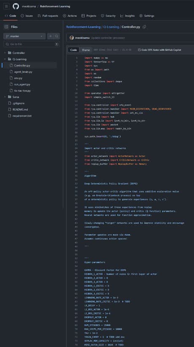Open meobisama user profile link
The height and width of the screenshot is (347, 194).
pos(29,6)
